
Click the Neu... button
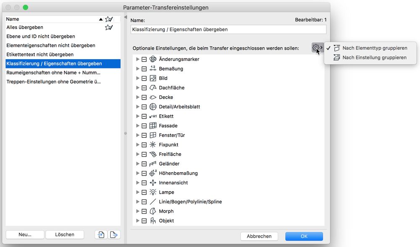(x=25, y=234)
